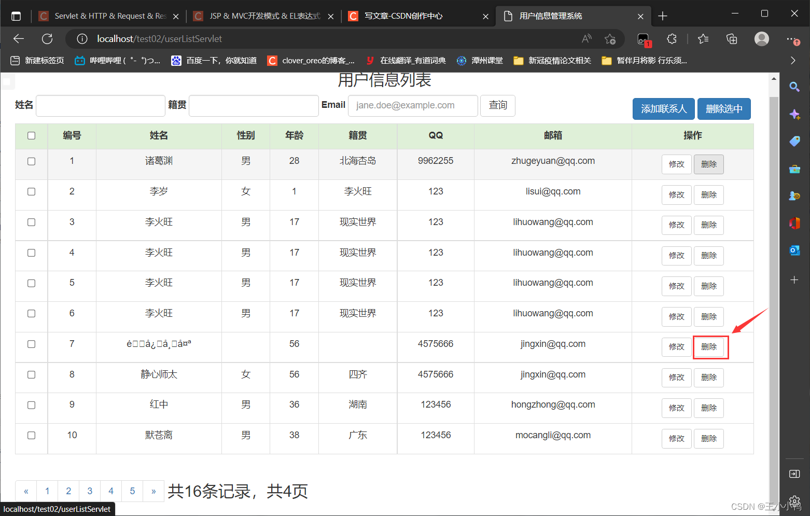Expand the bookmarks bar overflow chevron
The image size is (810, 516).
[x=792, y=61]
